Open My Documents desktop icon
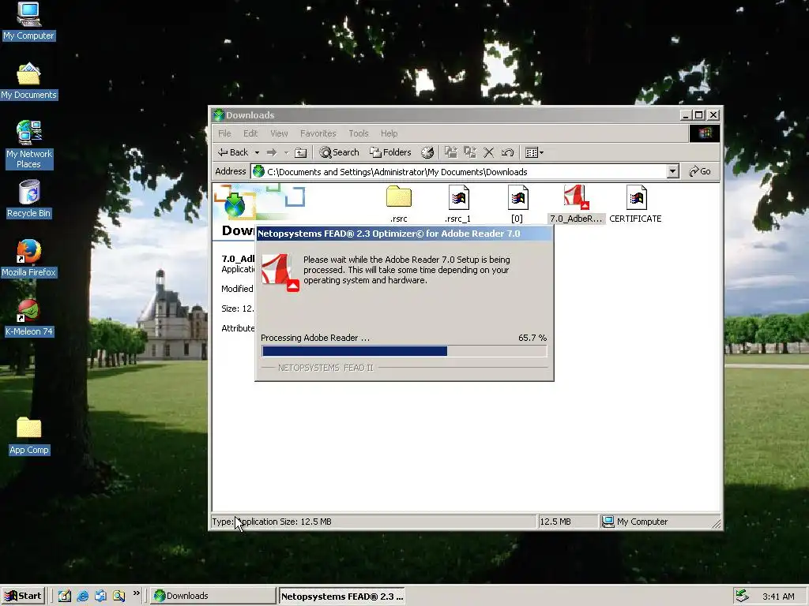The image size is (809, 606). click(x=29, y=81)
